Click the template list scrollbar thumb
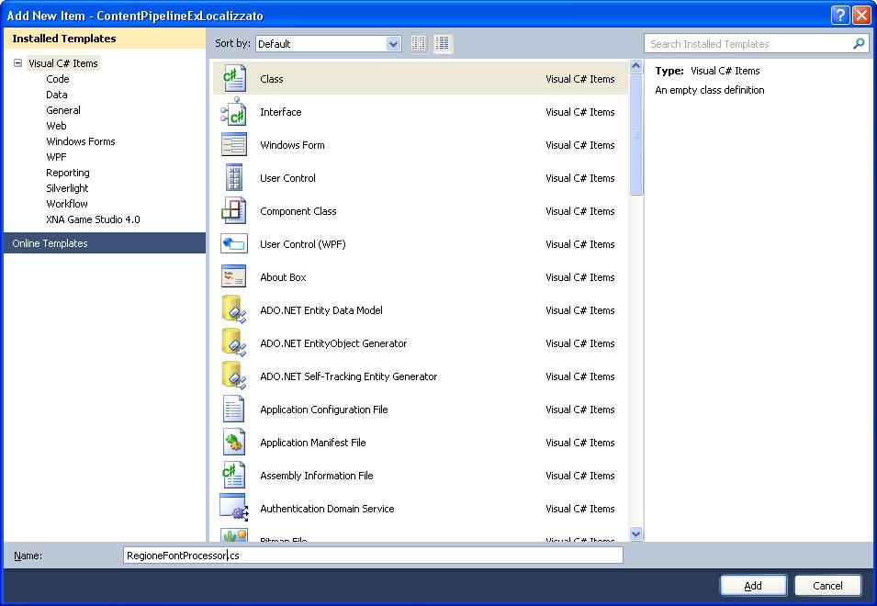This screenshot has width=877, height=606. [x=635, y=134]
